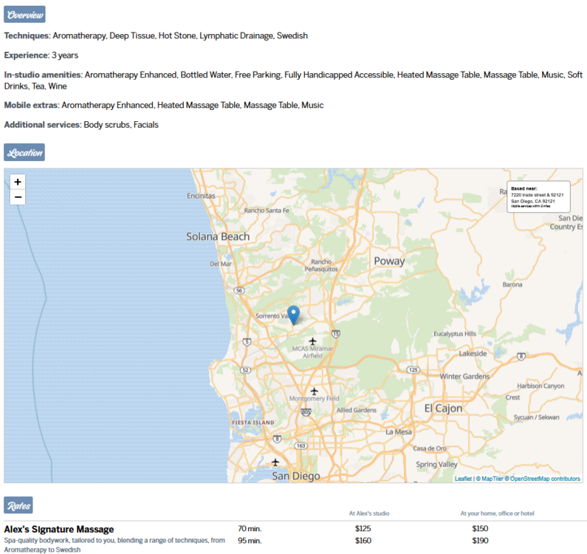Click the Poway city label
This screenshot has height=554, width=587.
point(389,261)
